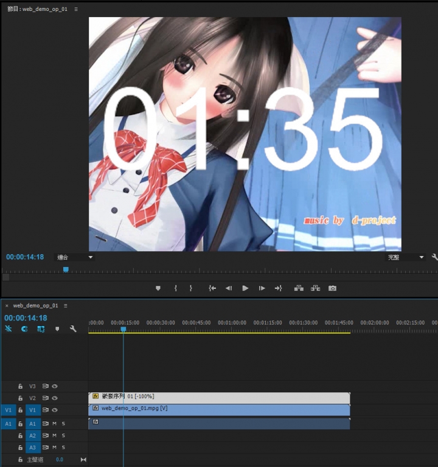Toggle lock on track A2
The image size is (438, 467).
coord(20,435)
